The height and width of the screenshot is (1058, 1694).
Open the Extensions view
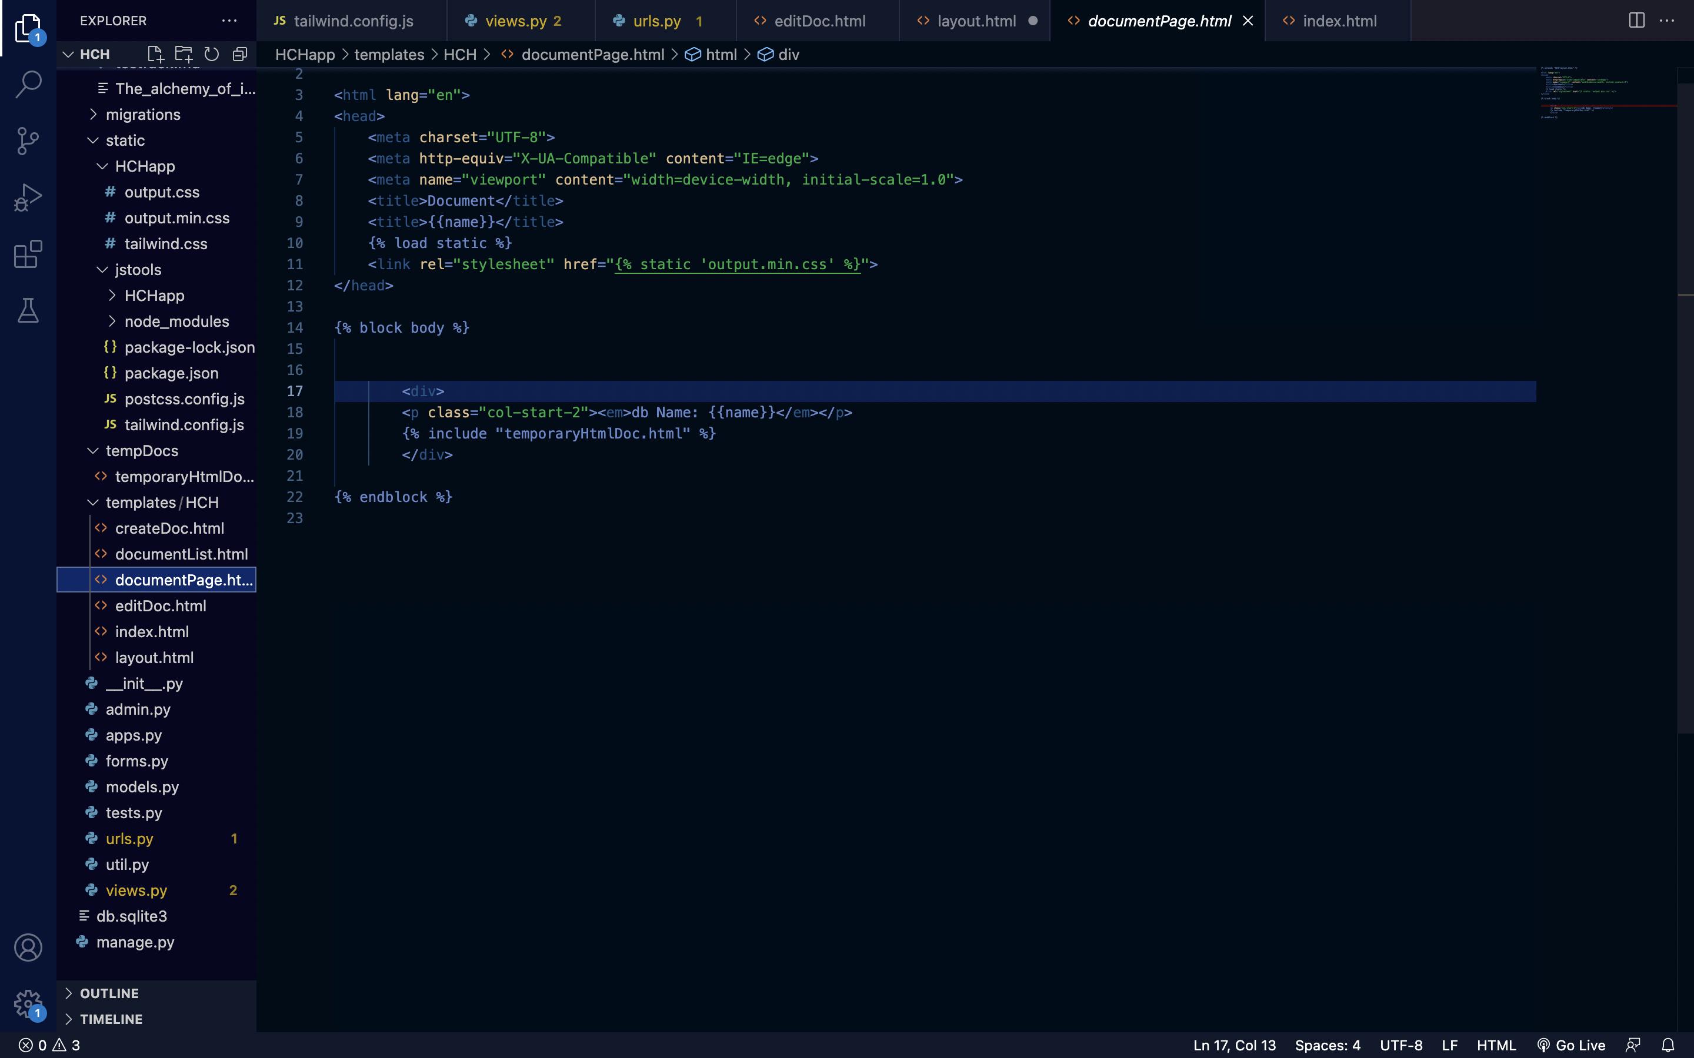pos(28,254)
